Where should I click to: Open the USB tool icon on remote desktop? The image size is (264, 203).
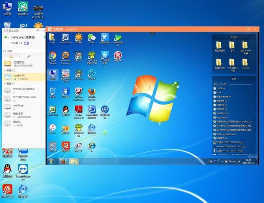(66, 93)
